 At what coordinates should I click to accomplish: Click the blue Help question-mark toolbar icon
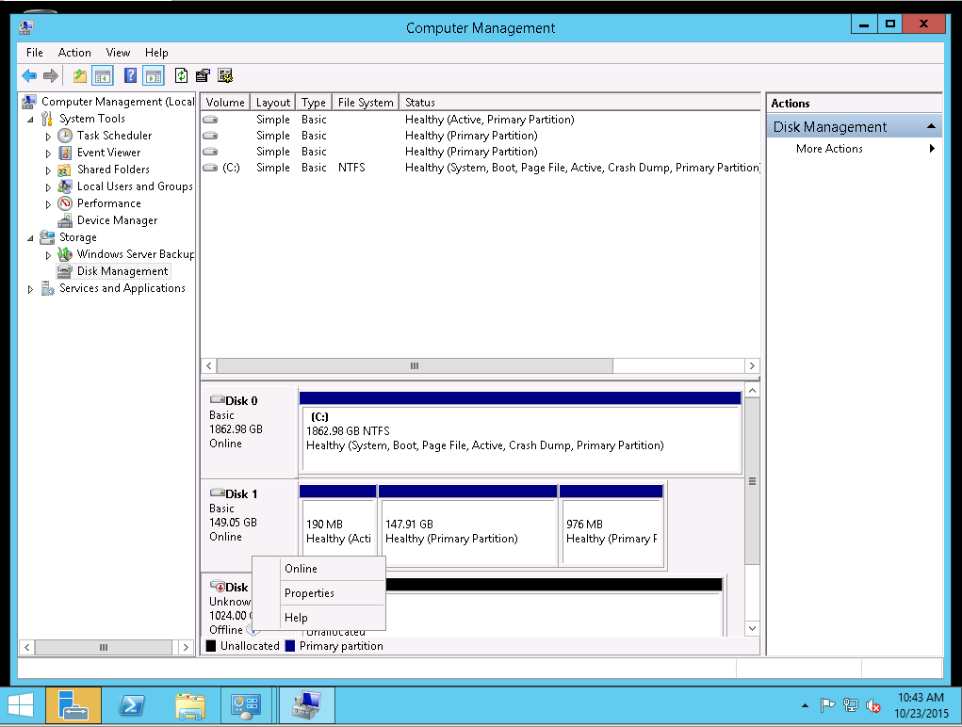click(131, 76)
